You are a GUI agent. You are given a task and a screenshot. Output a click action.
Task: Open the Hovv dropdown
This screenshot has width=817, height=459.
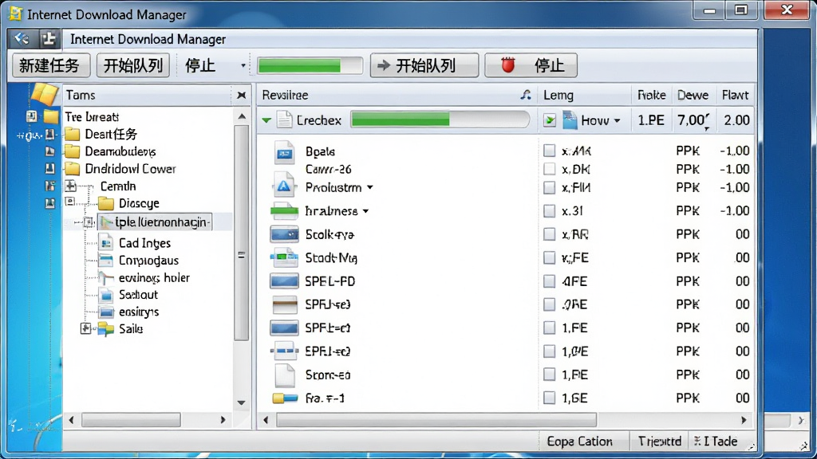point(618,121)
